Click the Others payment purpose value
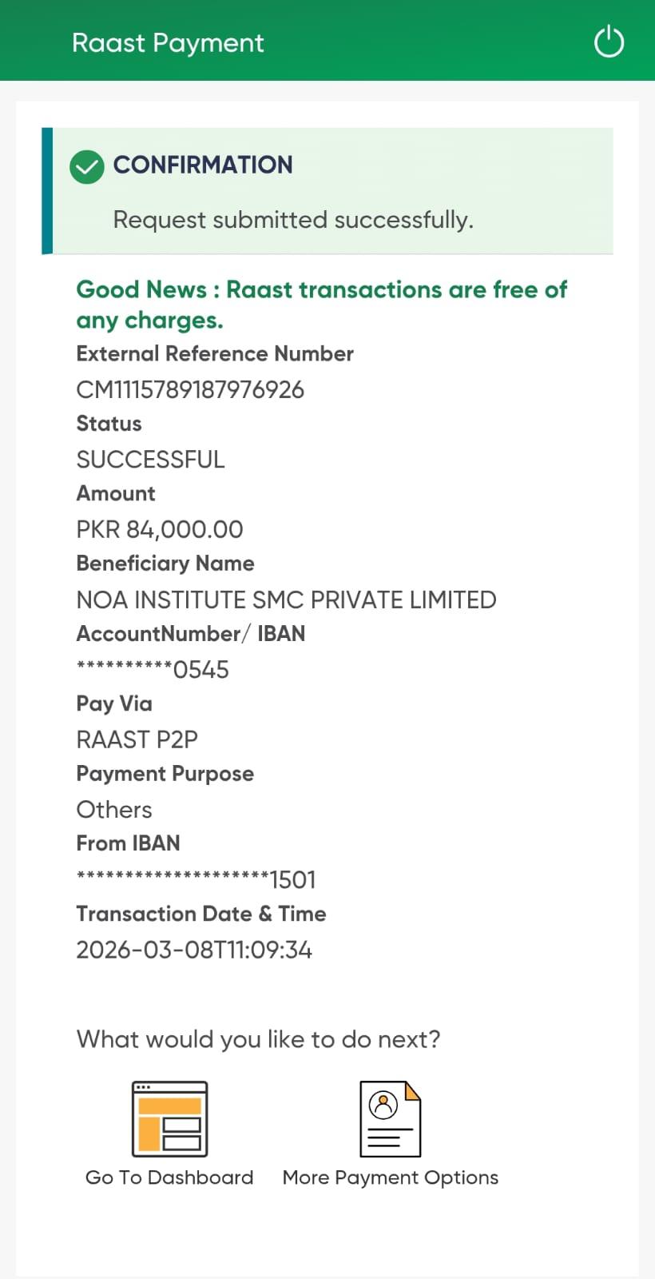Screen dimensions: 655x1279 click(114, 810)
